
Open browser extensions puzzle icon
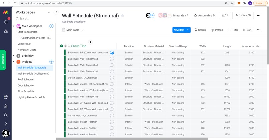244,3
